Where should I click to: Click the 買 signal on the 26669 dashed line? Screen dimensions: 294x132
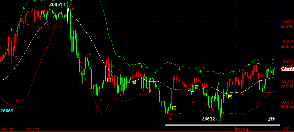(174, 108)
